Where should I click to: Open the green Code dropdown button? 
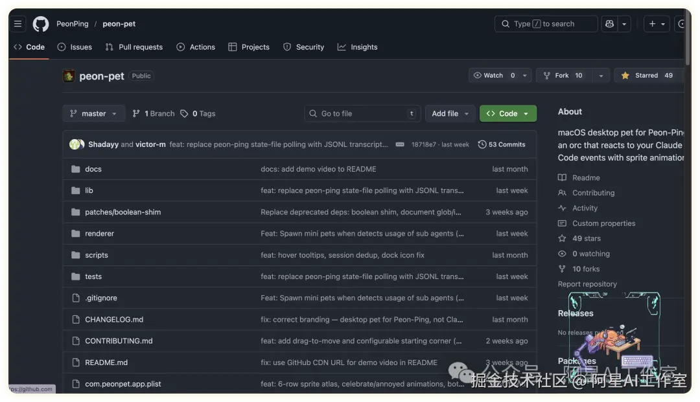tap(508, 113)
